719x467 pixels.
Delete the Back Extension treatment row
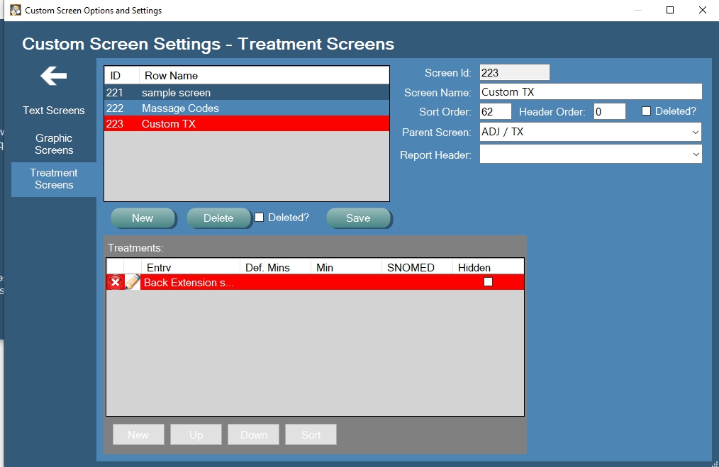pyautogui.click(x=115, y=283)
